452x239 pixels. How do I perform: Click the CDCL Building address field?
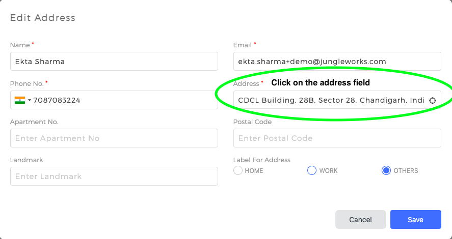click(x=337, y=100)
